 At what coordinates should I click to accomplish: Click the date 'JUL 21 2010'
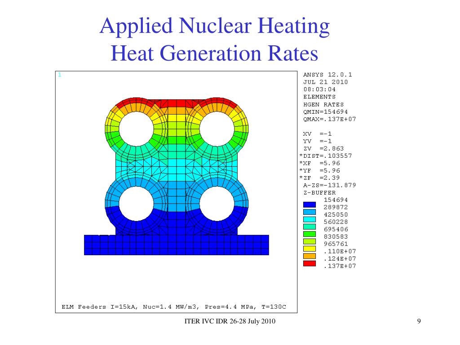pos(325,82)
